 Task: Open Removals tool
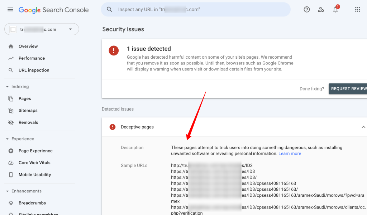coord(28,122)
